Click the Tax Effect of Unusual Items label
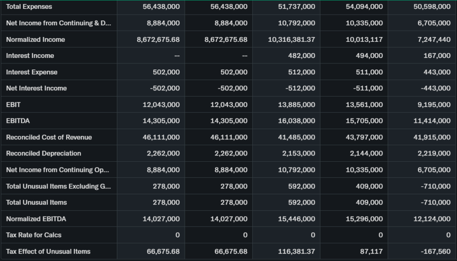 [48, 251]
